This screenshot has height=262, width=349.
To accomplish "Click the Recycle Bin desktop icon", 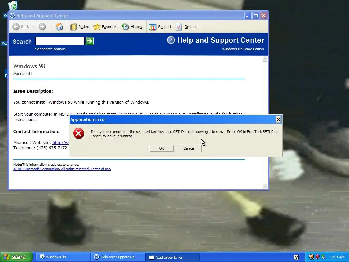I will coord(13,5).
